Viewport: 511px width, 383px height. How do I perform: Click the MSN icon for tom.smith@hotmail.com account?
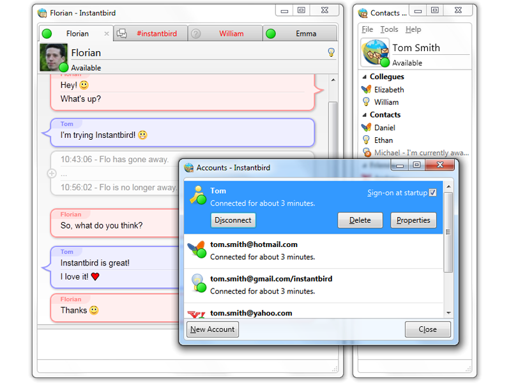(x=197, y=250)
